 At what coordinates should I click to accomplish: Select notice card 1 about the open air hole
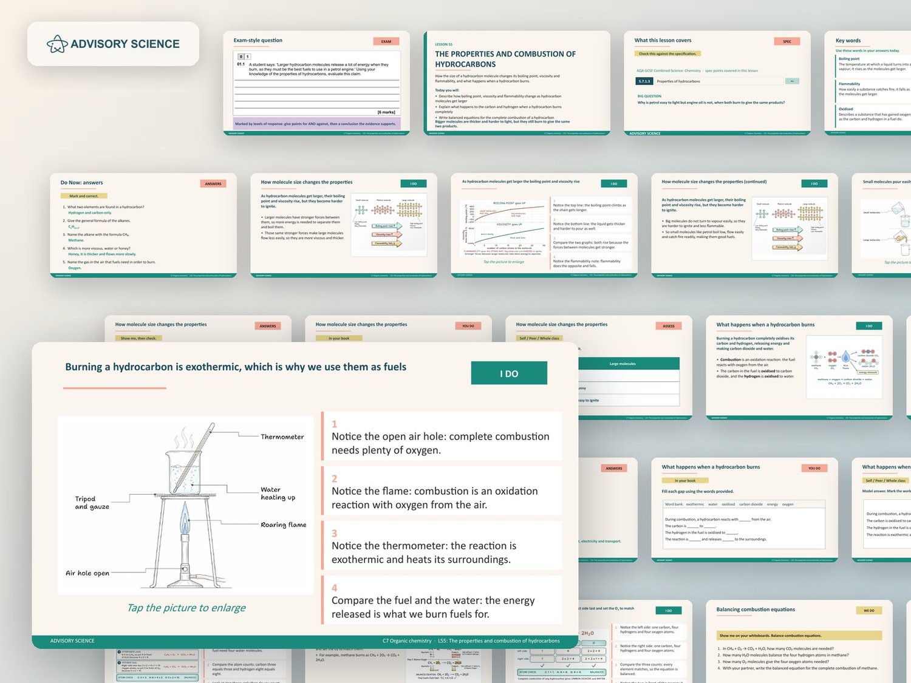pos(442,437)
